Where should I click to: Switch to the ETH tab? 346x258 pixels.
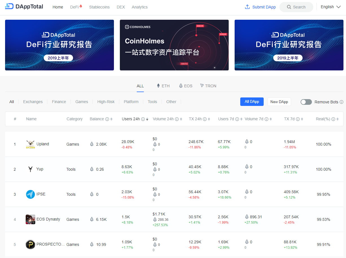(163, 86)
